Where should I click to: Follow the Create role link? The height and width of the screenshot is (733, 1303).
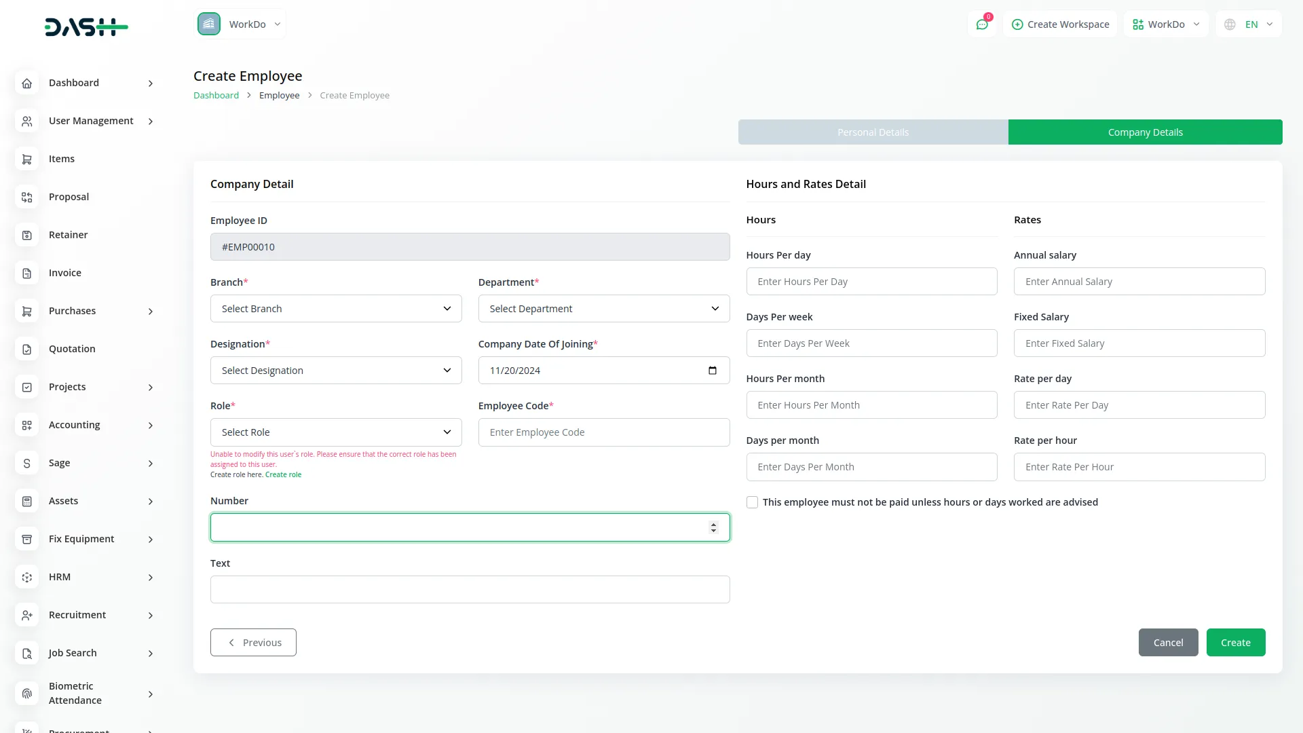point(283,475)
